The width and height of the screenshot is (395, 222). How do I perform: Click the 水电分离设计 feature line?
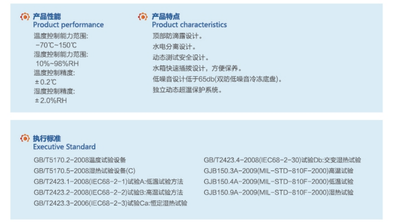click(x=174, y=47)
